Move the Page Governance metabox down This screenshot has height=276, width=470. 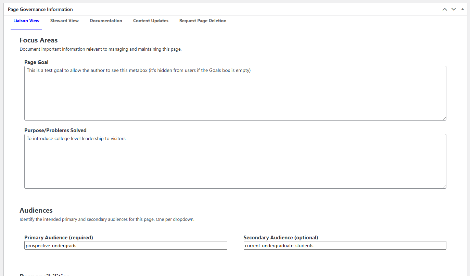pyautogui.click(x=454, y=9)
